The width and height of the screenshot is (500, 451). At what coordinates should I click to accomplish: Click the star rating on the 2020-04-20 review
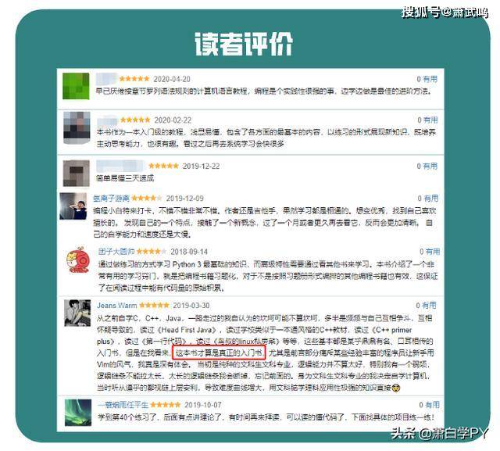pos(134,79)
